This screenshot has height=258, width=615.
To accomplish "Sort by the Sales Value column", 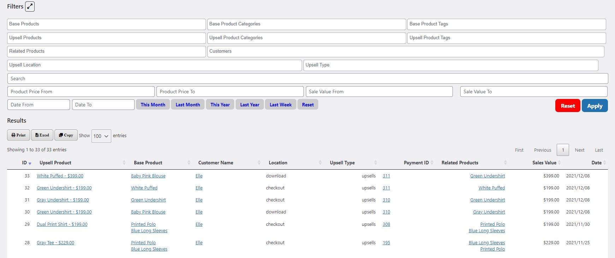I will pos(544,163).
